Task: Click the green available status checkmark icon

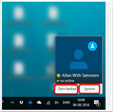Action: pyautogui.click(x=59, y=75)
